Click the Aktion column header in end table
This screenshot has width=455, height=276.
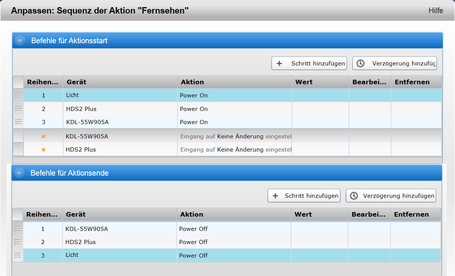pyautogui.click(x=233, y=214)
